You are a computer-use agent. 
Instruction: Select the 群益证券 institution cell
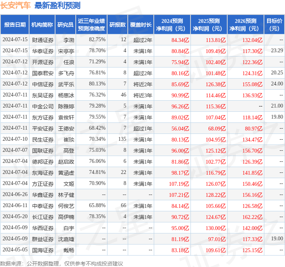click(43, 239)
